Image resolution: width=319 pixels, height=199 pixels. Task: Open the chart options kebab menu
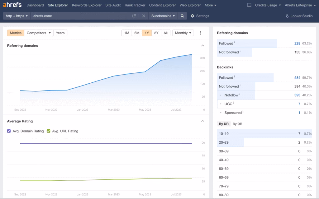pyautogui.click(x=201, y=33)
